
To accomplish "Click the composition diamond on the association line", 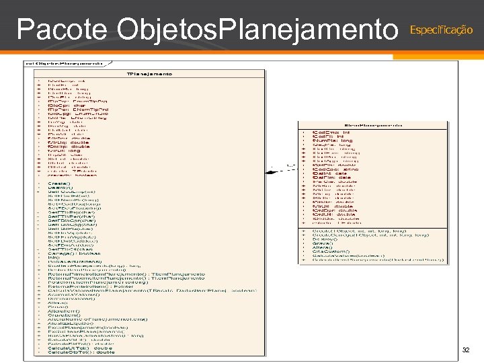I will pos(271,173).
